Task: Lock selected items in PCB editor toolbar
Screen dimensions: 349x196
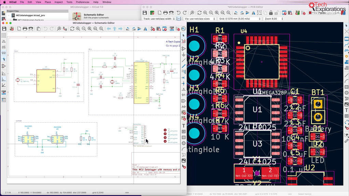Action: [271, 13]
